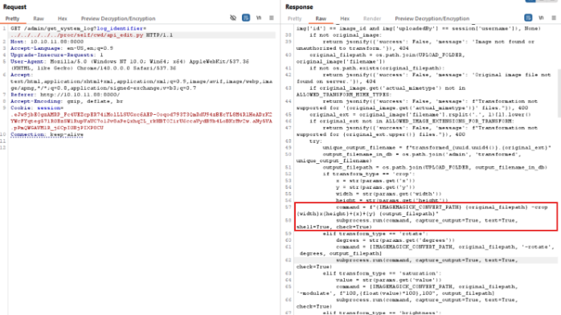Select the Response Raw tab
Image resolution: width=561 pixels, height=315 pixels.
point(321,18)
